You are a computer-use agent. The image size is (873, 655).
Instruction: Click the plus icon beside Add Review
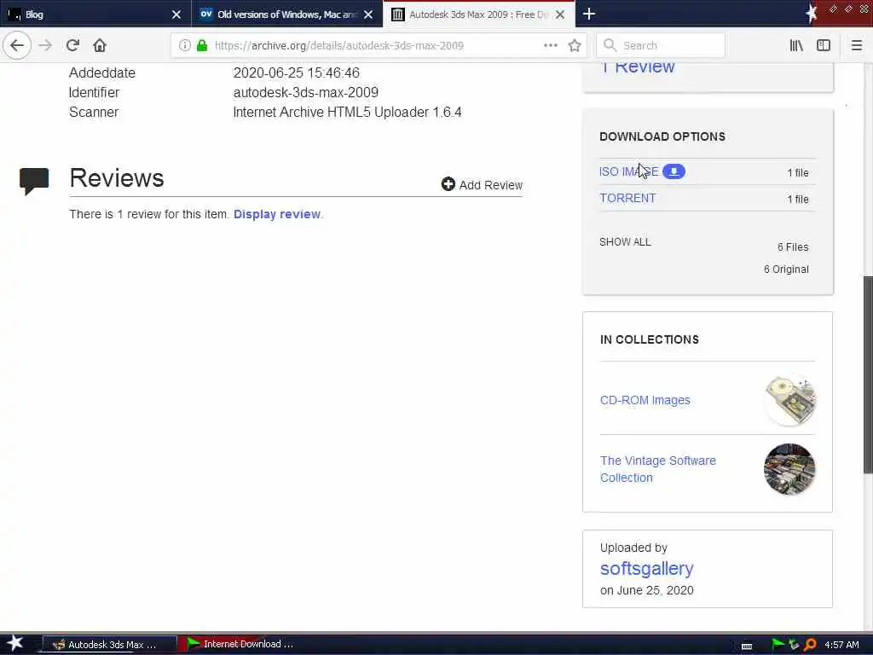pos(448,184)
